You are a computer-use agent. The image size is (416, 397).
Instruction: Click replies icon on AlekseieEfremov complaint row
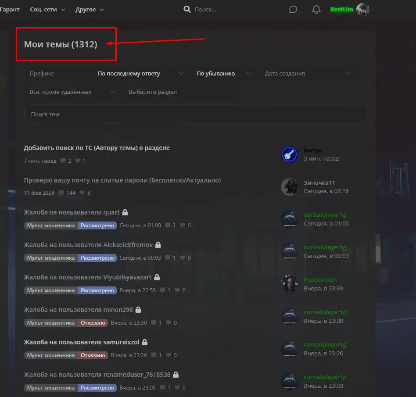click(x=168, y=258)
